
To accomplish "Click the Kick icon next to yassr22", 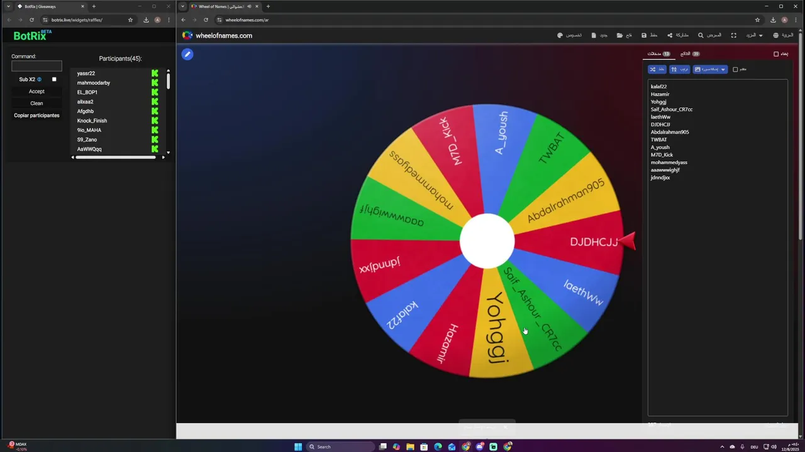I will click(155, 73).
